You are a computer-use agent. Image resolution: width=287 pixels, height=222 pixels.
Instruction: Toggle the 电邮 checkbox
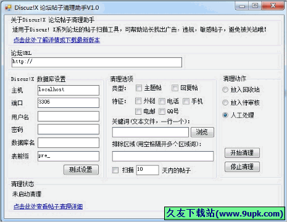[138, 112]
